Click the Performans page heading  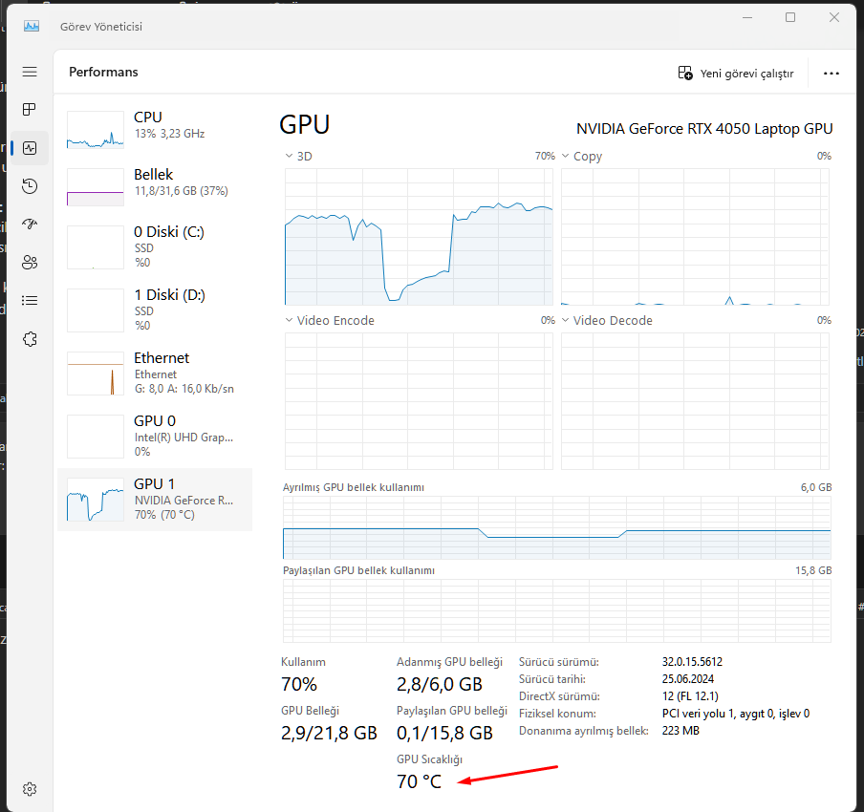(103, 73)
